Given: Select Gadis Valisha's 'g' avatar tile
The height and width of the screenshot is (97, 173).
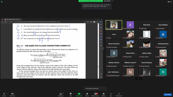Looking at the screenshot, I should (x=114, y=53).
